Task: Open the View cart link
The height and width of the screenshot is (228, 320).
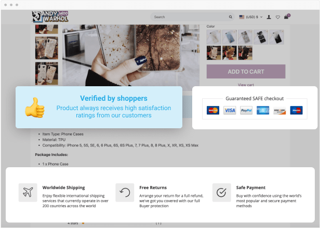Action: coord(246,85)
